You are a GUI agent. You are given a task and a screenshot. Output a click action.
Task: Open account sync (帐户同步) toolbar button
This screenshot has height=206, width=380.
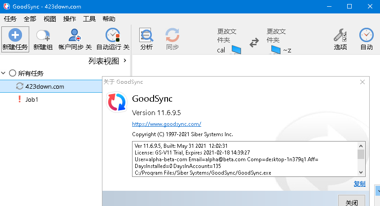click(x=75, y=39)
